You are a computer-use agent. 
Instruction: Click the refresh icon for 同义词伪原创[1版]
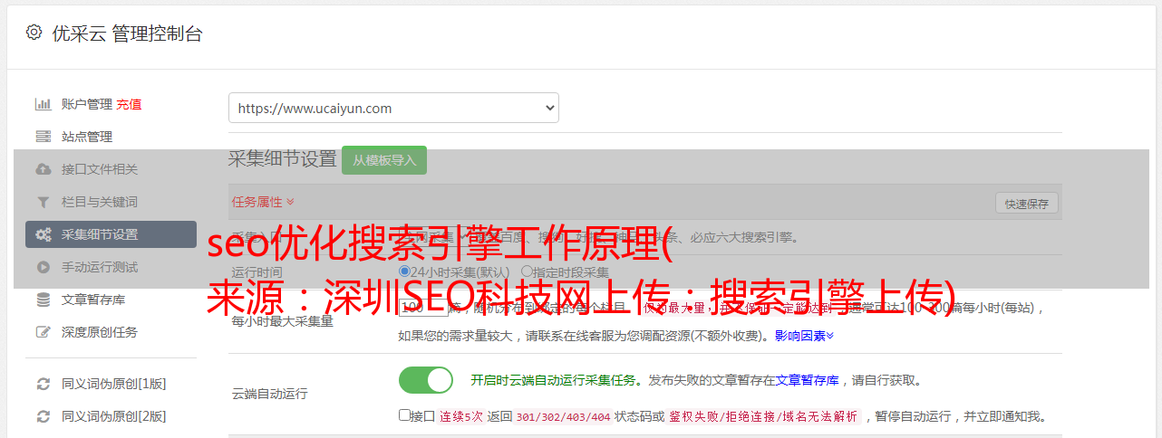(x=43, y=384)
